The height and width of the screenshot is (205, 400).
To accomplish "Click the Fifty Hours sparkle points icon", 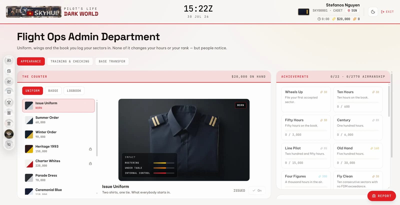I will 321,120.
